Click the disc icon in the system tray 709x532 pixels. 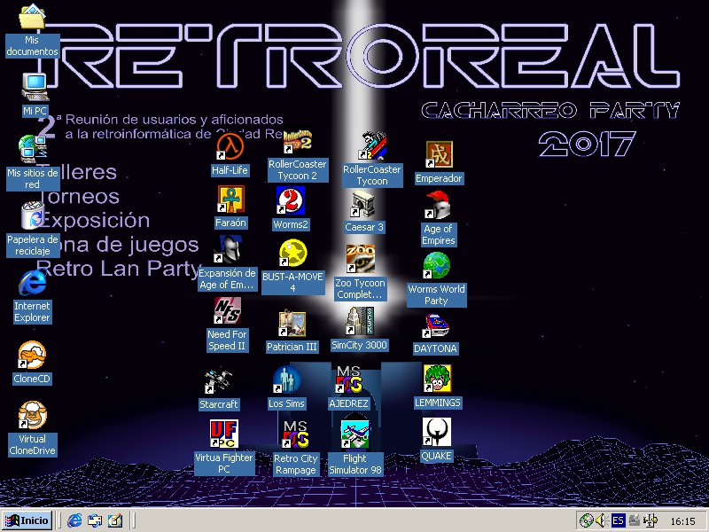(586, 521)
